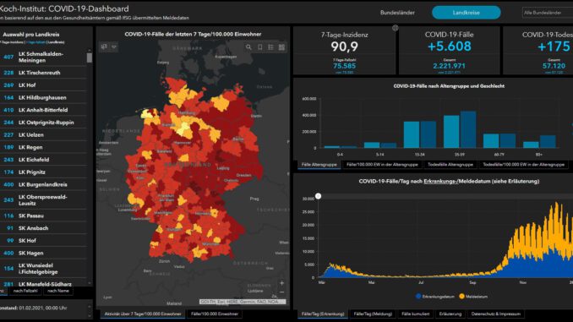Select LK Hildburghausen row
573x322 pixels.
[x=43, y=97]
